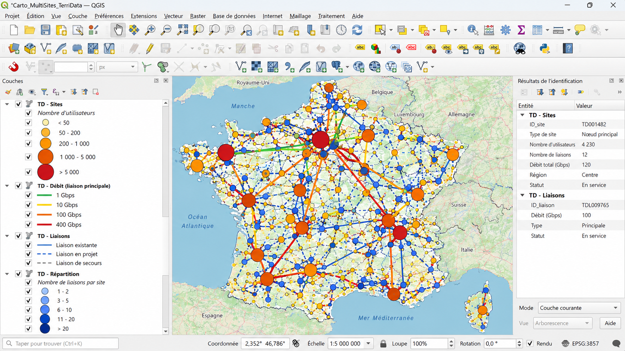Collapse the TD - Débit layer legend
625x351 pixels.
(7, 186)
